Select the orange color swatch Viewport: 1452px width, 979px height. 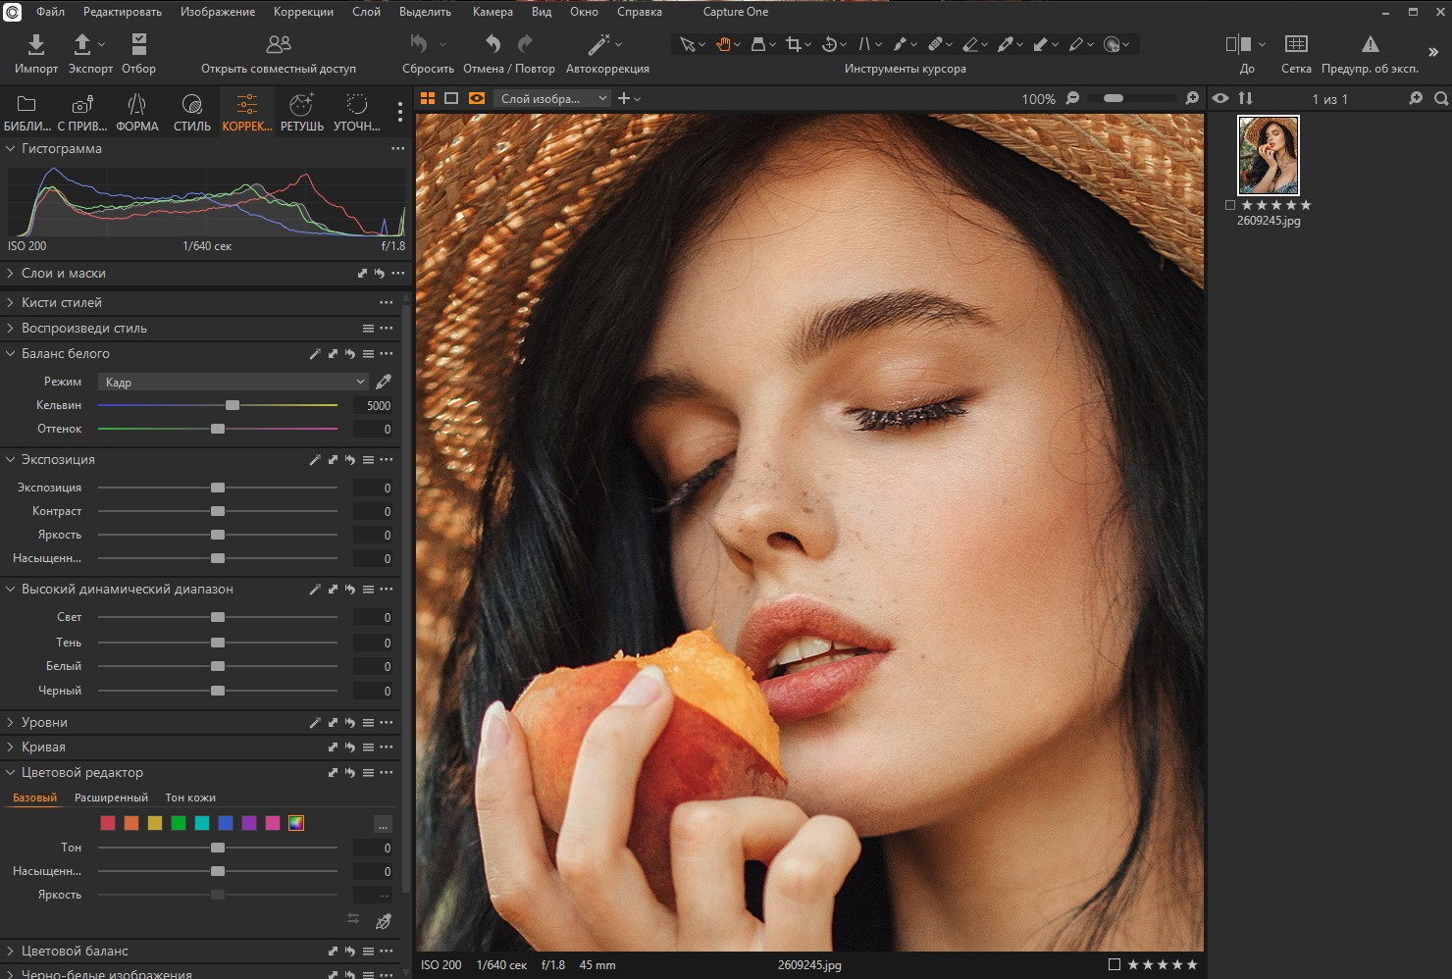coord(131,823)
